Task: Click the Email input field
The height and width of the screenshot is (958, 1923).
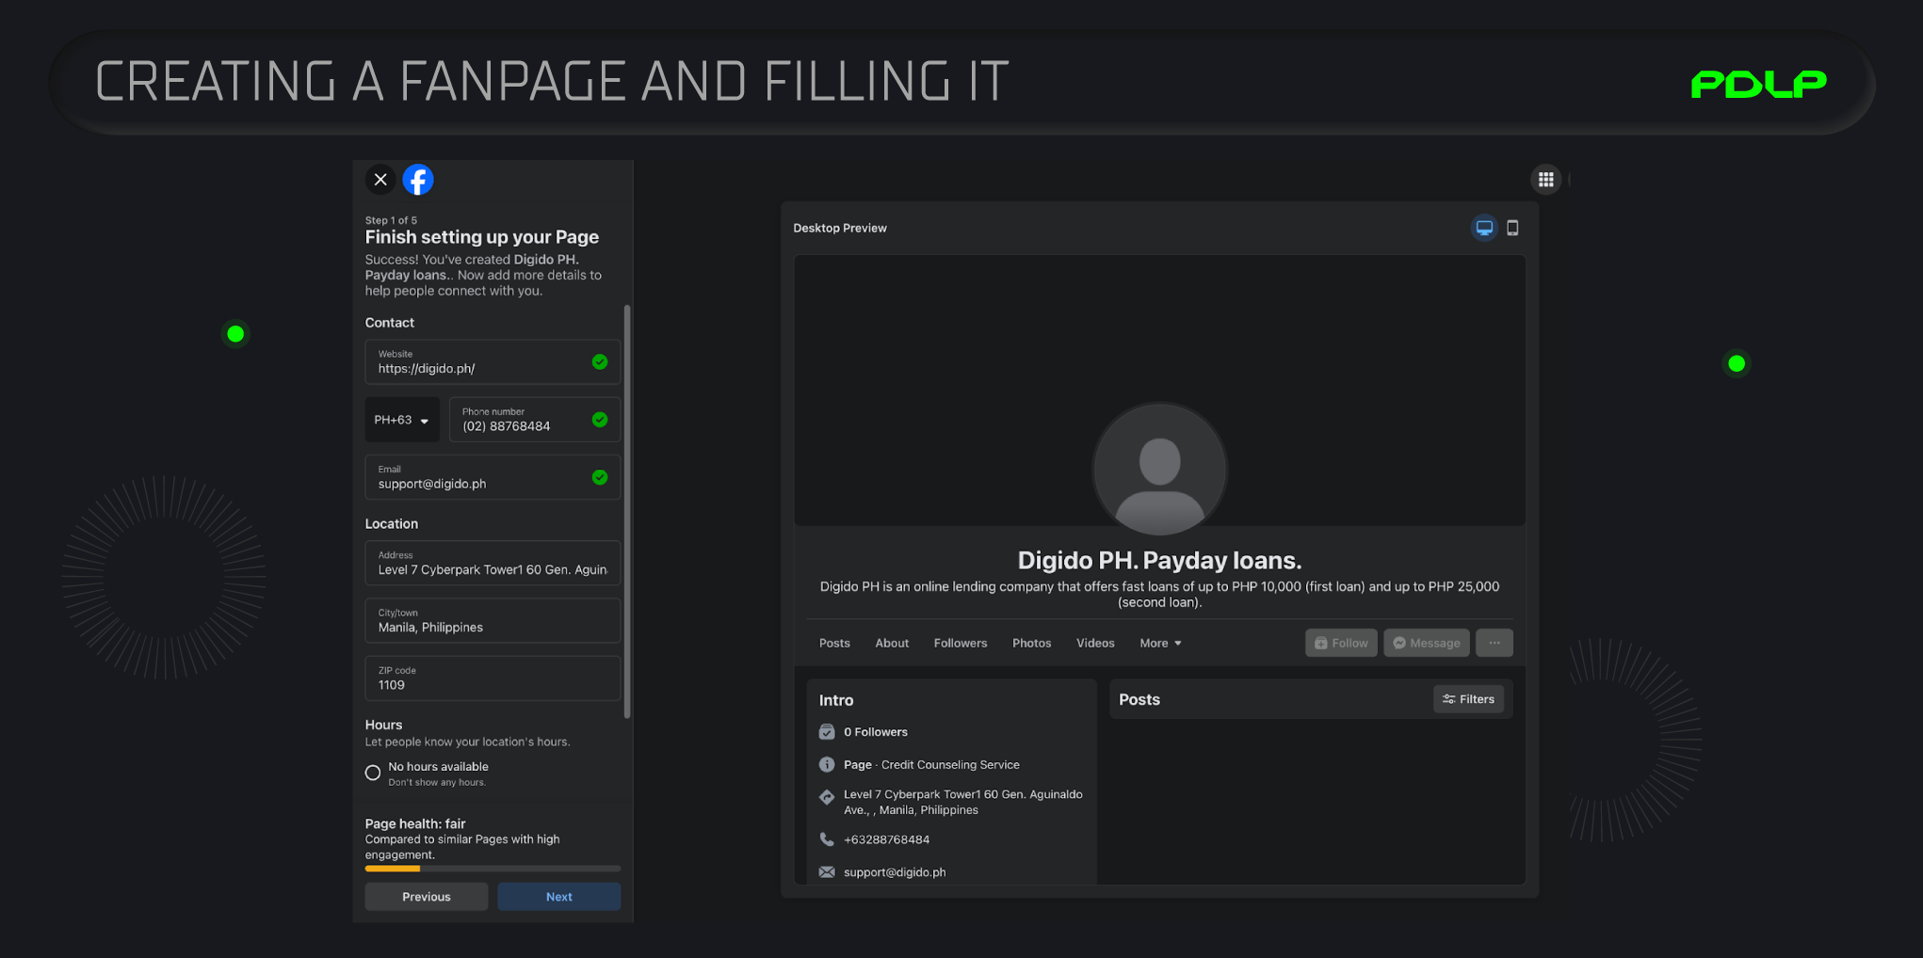Action: coord(493,478)
